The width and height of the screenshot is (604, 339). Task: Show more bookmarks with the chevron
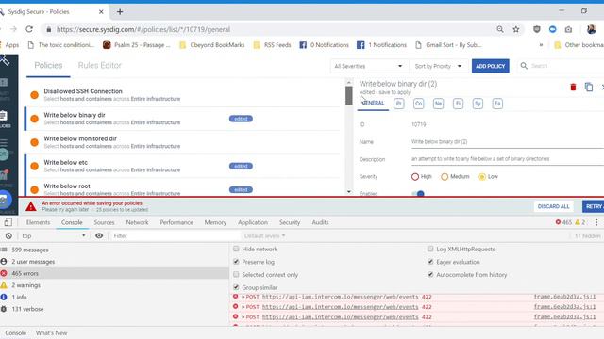541,45
